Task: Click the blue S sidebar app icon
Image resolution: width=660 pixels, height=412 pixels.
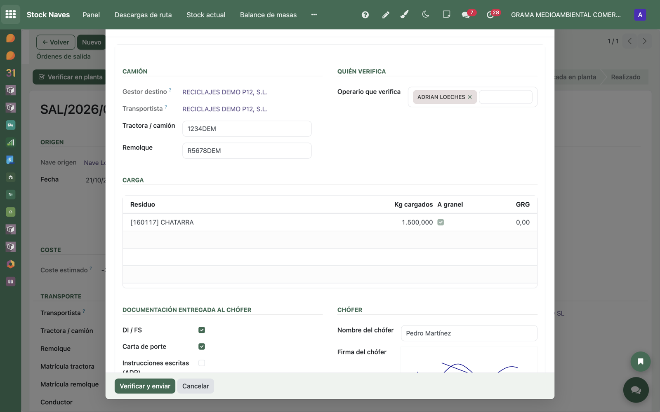Action: tap(11, 160)
